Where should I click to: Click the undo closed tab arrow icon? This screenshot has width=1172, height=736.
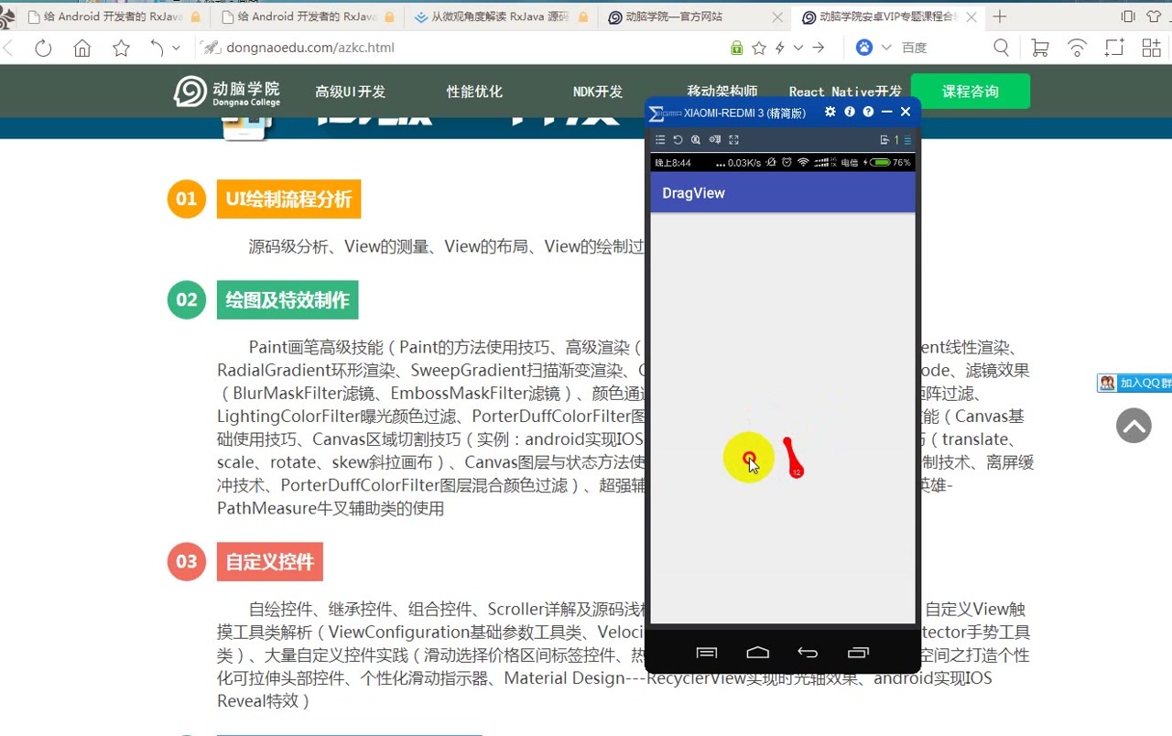pyautogui.click(x=157, y=49)
